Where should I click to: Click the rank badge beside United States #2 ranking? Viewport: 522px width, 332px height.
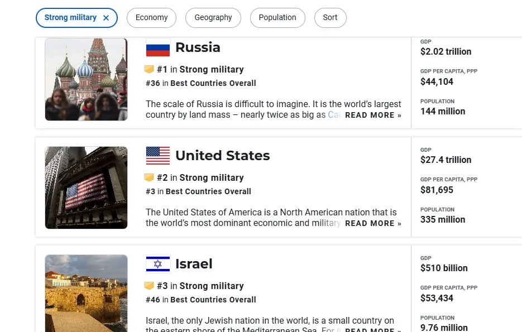coord(150,177)
